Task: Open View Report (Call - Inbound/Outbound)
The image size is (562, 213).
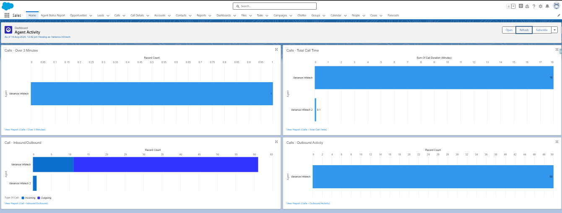Action: 26,203
